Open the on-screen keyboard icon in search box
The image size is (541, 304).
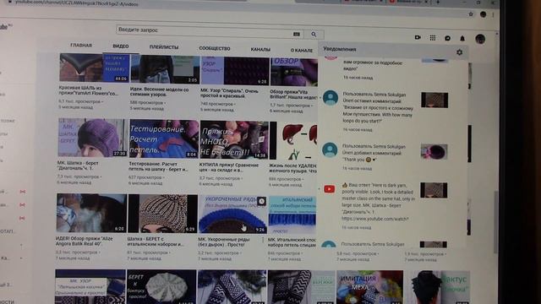[x=297, y=34]
